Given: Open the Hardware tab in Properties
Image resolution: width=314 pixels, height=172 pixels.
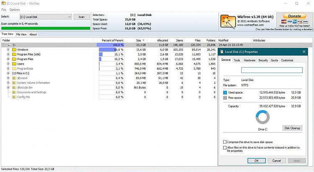Looking at the screenshot, I should 250,60.
